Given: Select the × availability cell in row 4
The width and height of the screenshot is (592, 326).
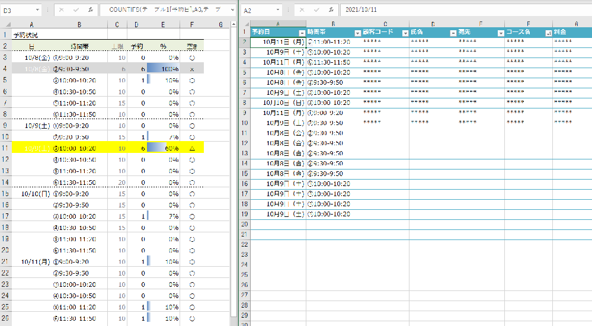Looking at the screenshot, I should click(x=192, y=69).
